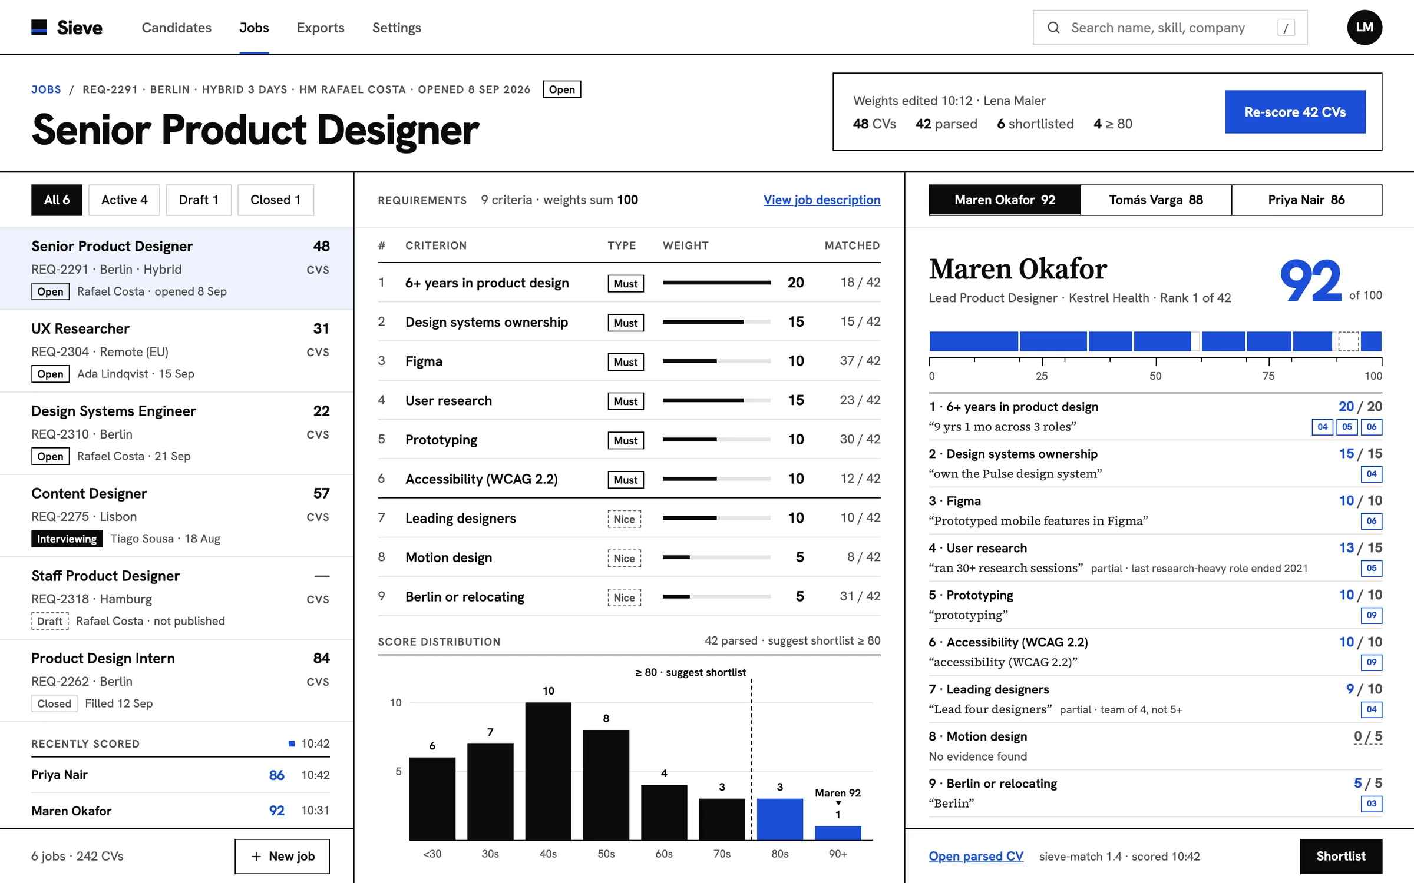Adjust weight bar for 6+ years in product design
This screenshot has height=883, width=1414.
click(716, 283)
